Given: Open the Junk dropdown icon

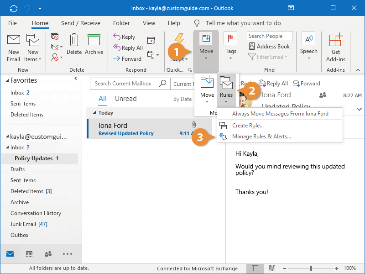Looking at the screenshot, I should tap(57, 57).
